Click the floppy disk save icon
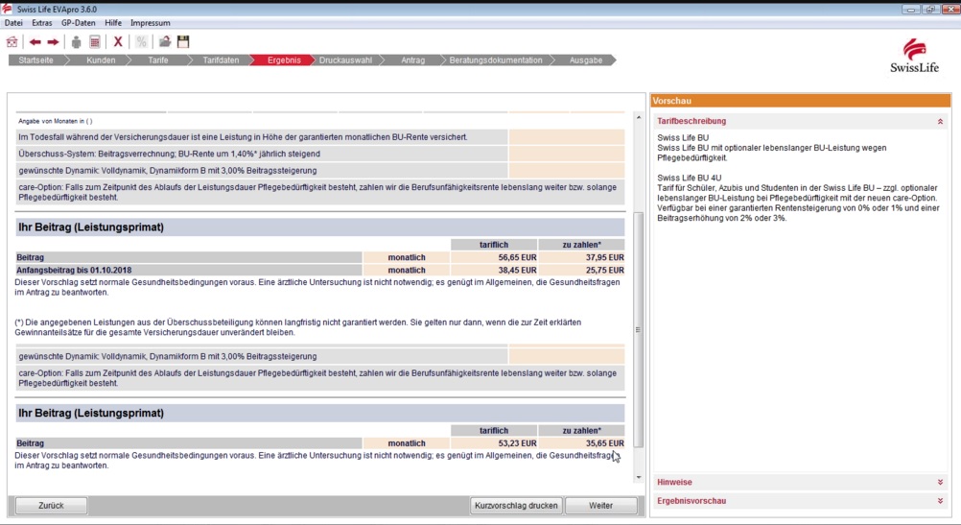The height and width of the screenshot is (525, 961). pos(183,42)
